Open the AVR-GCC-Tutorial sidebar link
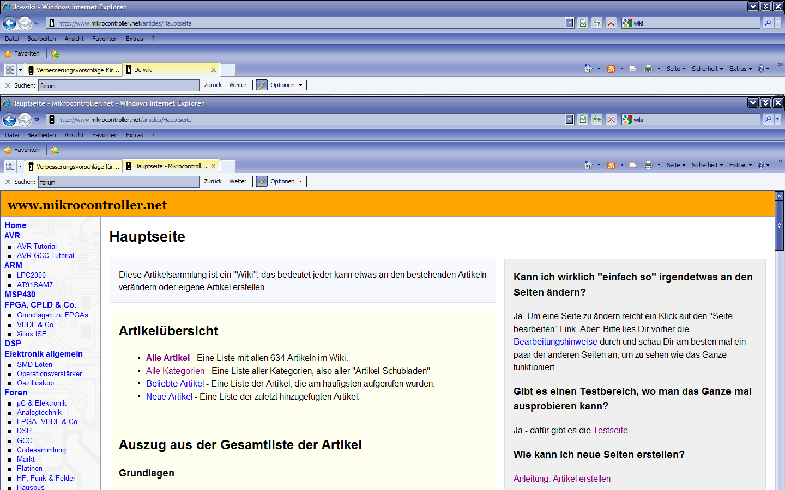Image resolution: width=785 pixels, height=490 pixels. [x=45, y=256]
